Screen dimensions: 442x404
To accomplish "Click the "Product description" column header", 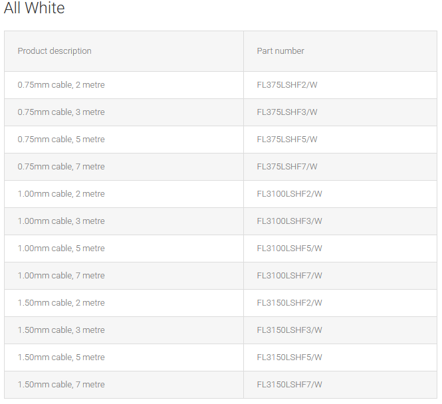I will point(55,51).
